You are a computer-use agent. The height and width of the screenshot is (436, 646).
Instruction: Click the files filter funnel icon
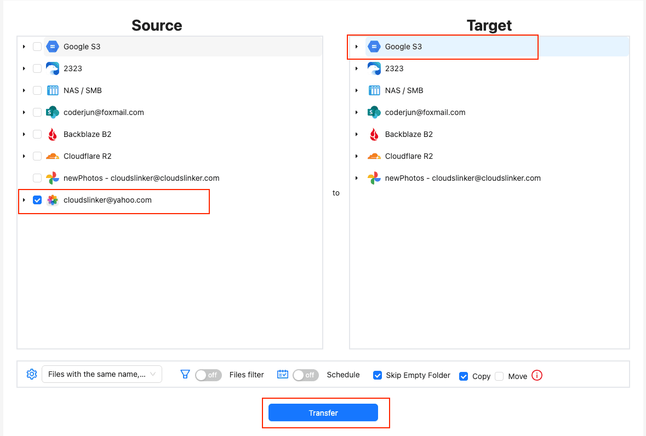(x=186, y=375)
